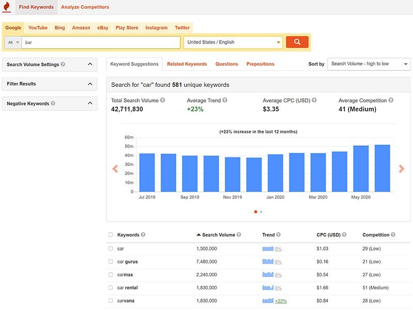Click Average Trend help icon
Viewport: 413px width, 310px height.
225,100
